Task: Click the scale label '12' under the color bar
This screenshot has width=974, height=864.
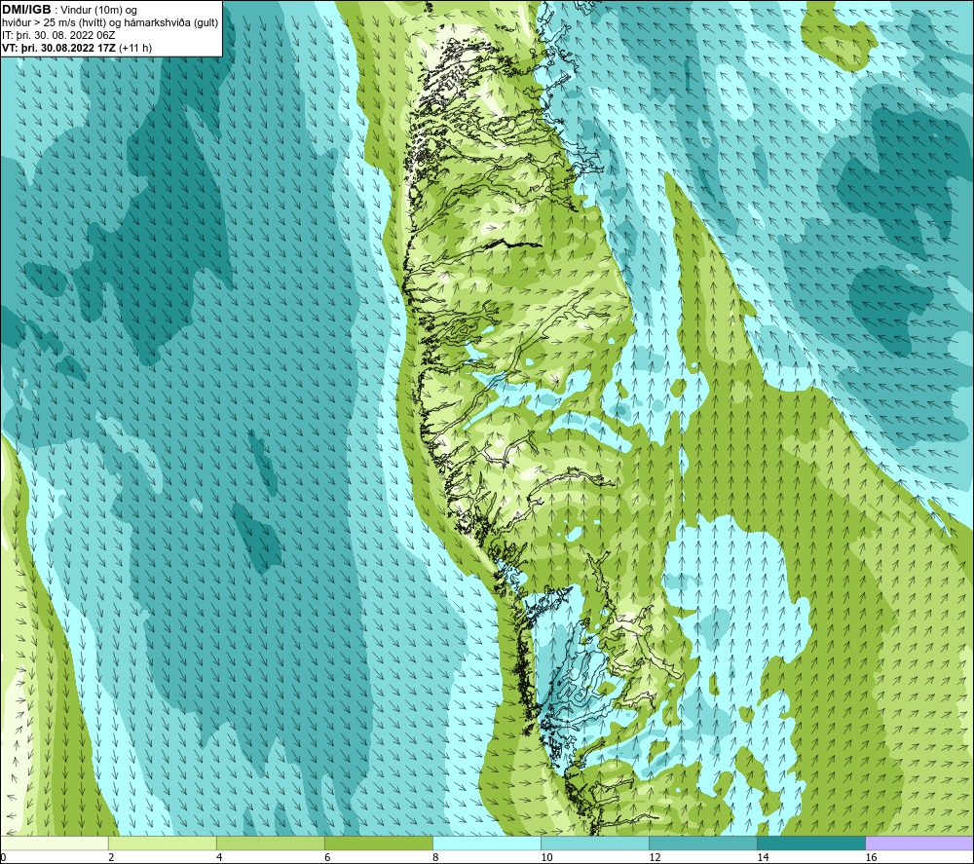Action: [655, 858]
